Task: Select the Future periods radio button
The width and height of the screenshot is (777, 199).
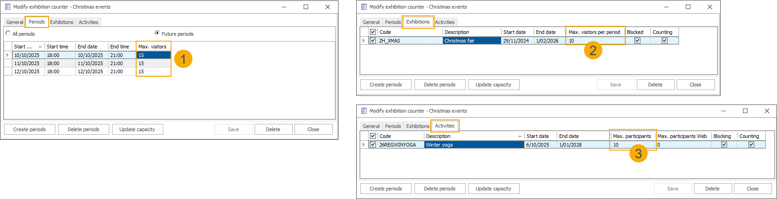Action: [157, 33]
